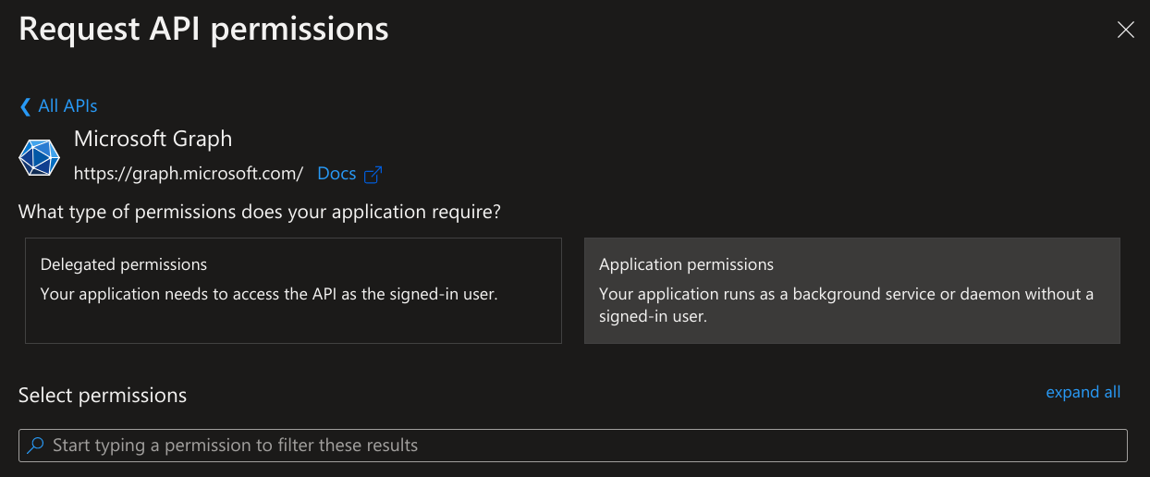The image size is (1150, 477).
Task: Click the Microsoft Graph title text
Action: (153, 139)
